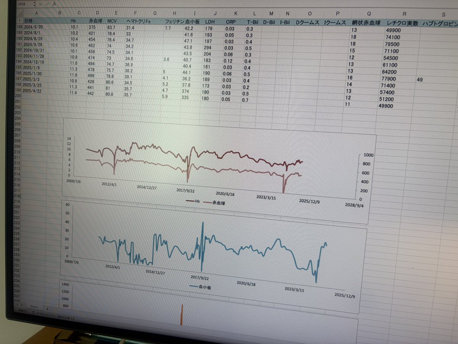Select row 199 header
Viewport: 458px width, 344px height.
(18, 90)
